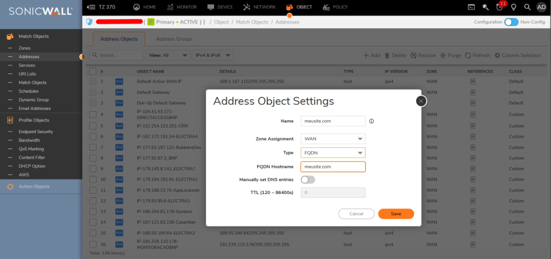The width and height of the screenshot is (551, 259).
Task: Save the address object
Action: pyautogui.click(x=396, y=214)
